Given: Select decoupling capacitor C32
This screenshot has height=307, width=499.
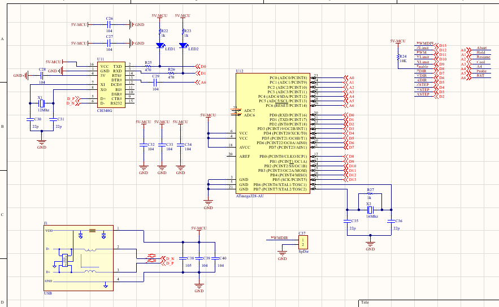Looking at the screenshot, I should [144, 145].
